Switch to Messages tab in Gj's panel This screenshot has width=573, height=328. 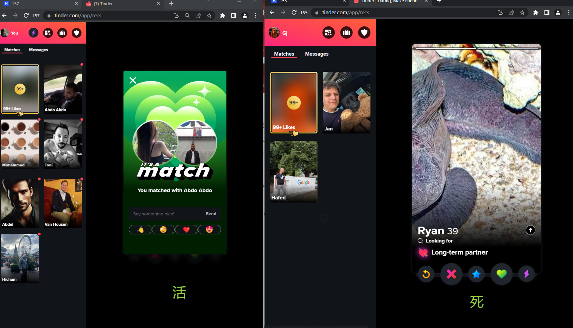click(x=316, y=54)
